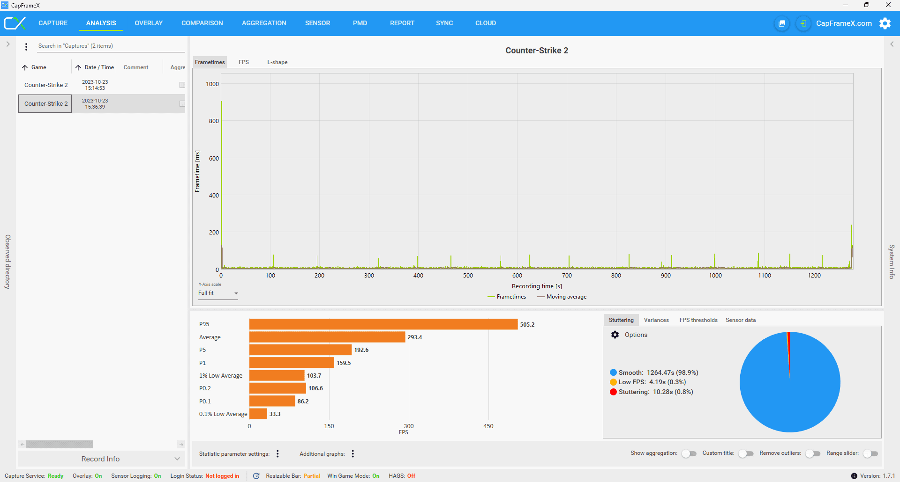This screenshot has height=482, width=900.
Task: Click the Login Status Not logged in text
Action: tap(222, 476)
